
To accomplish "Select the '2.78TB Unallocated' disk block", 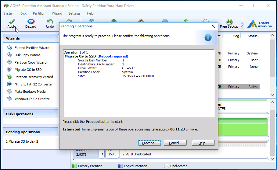I will click(x=194, y=154).
